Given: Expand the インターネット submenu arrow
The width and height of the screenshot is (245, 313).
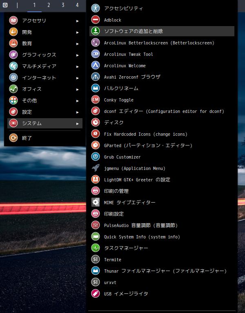Looking at the screenshot, I should (78, 78).
